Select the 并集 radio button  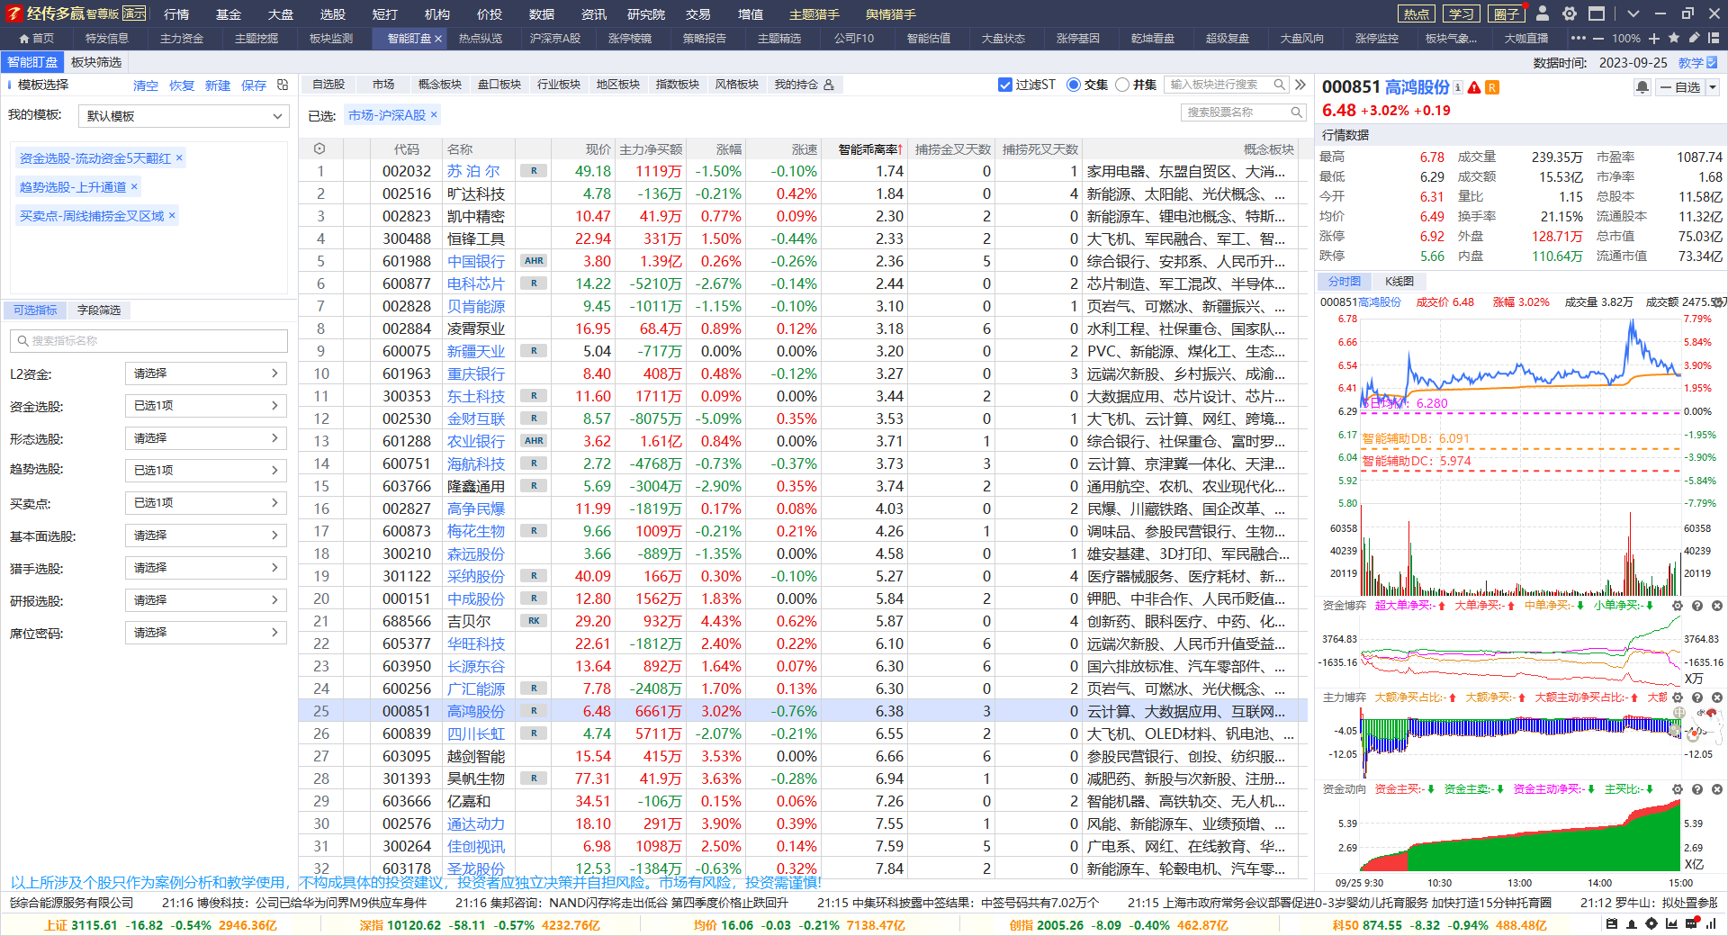(1122, 85)
